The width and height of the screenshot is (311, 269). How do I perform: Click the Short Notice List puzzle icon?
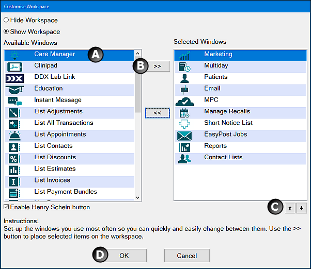pyautogui.click(x=184, y=124)
